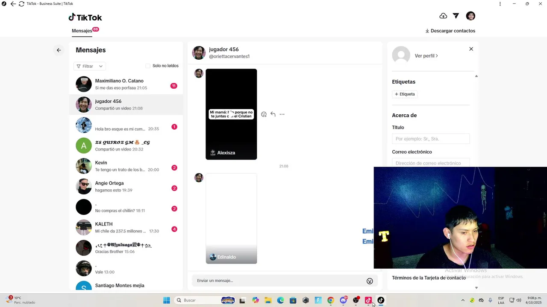Open the Copilot icon in the taskbar

(256, 300)
